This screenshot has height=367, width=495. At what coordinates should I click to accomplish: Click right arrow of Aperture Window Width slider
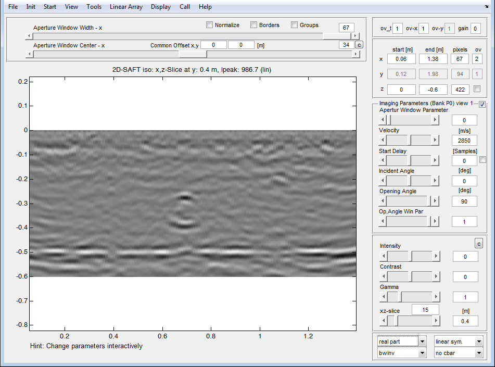(356, 36)
